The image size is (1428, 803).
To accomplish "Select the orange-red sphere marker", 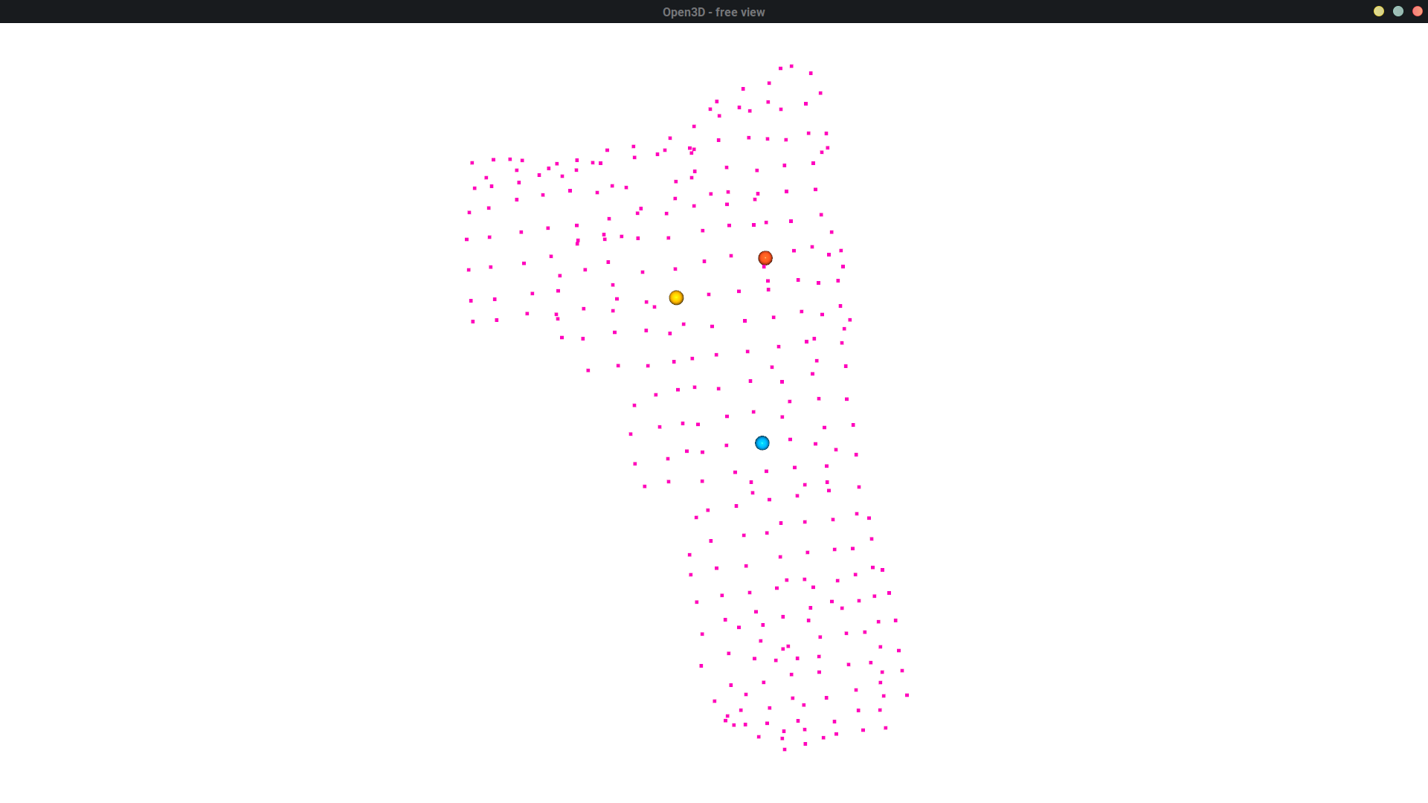I will click(x=765, y=258).
